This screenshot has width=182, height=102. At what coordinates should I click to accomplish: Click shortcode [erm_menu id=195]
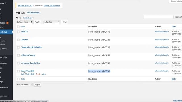coord(99,55)
